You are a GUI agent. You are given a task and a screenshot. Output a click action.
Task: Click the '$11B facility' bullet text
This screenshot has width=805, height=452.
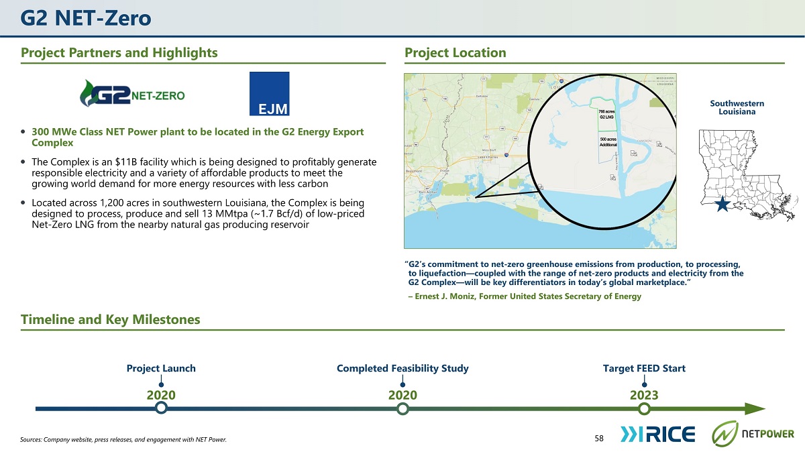pos(204,173)
